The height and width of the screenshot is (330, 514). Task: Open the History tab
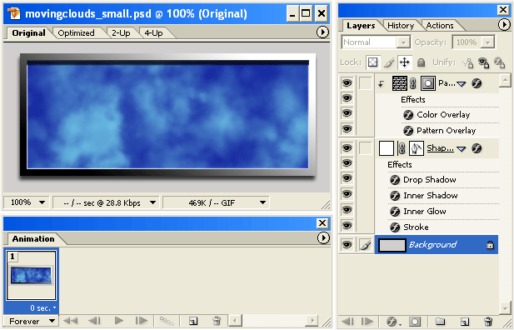tap(401, 26)
